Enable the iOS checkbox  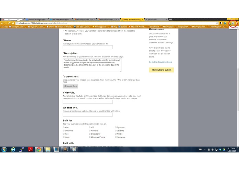click(x=89, y=127)
